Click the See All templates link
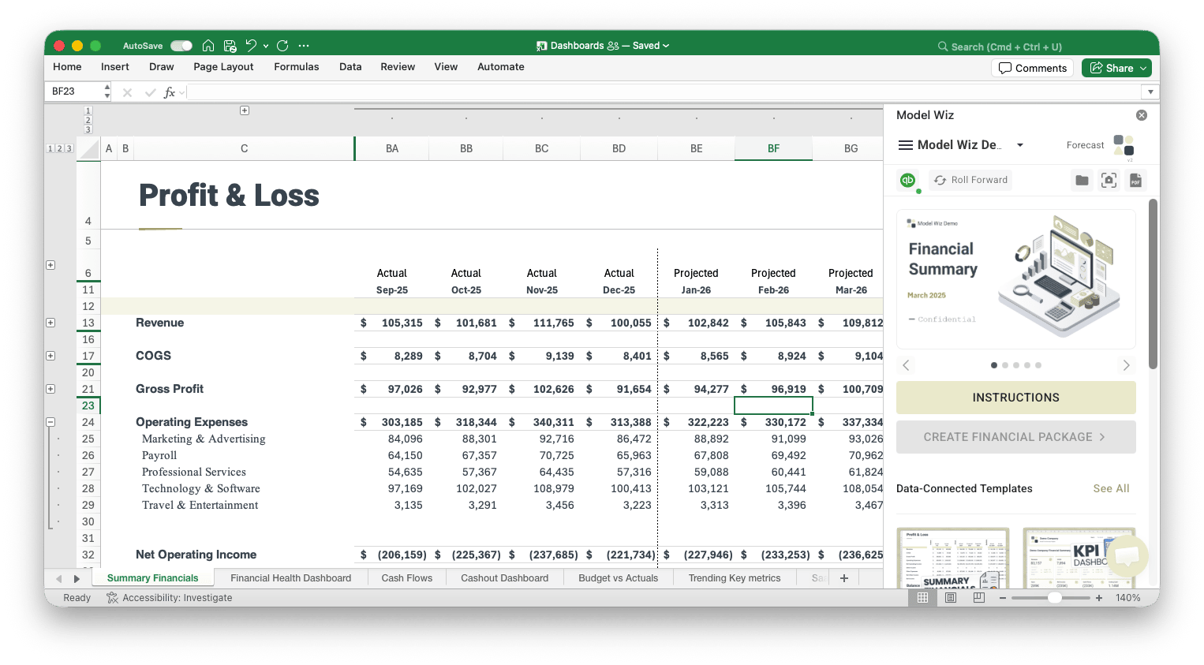 [1111, 488]
